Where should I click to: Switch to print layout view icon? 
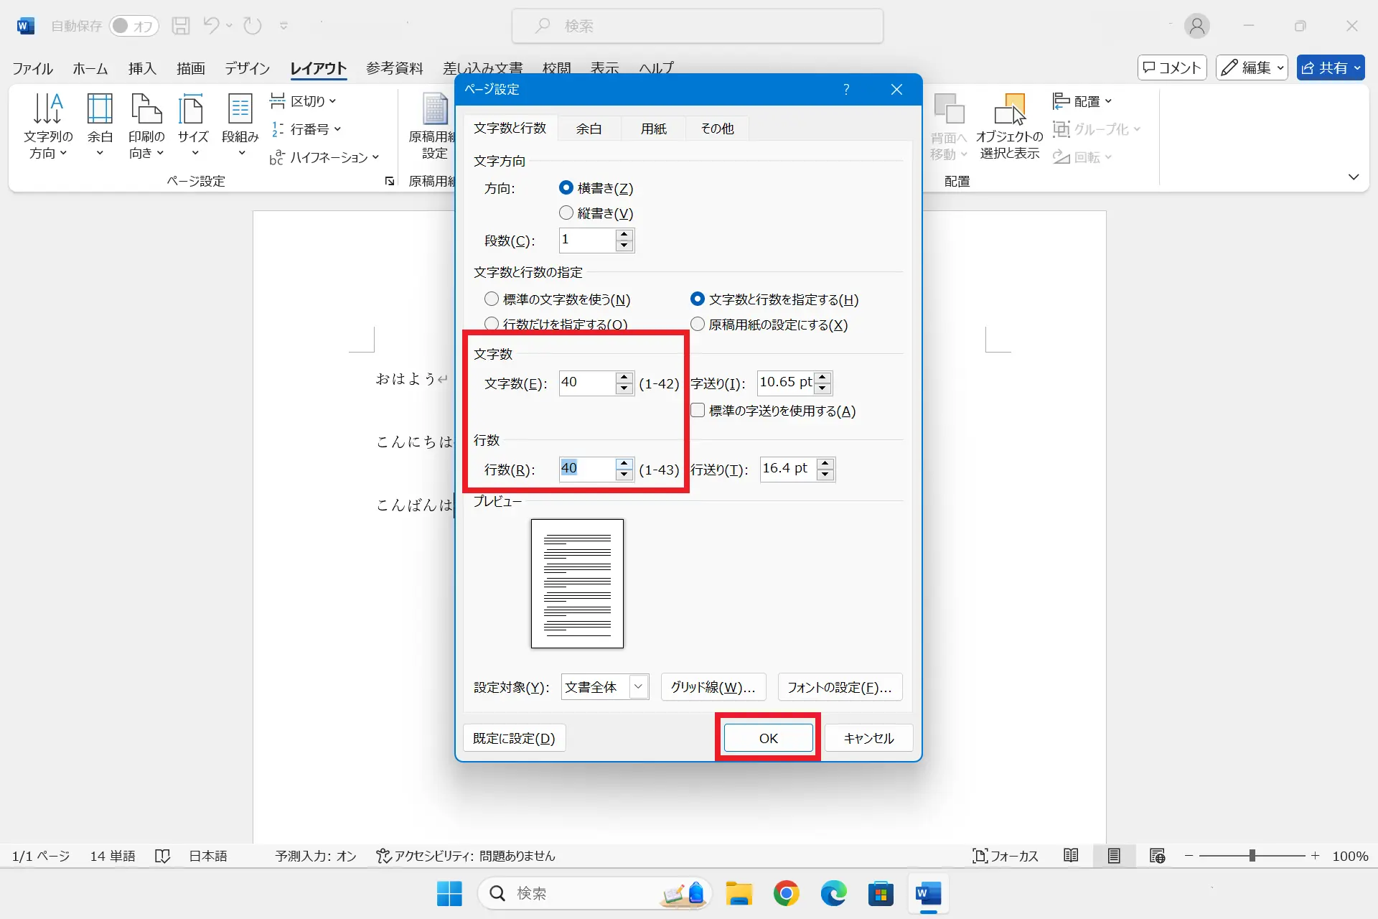click(1114, 856)
